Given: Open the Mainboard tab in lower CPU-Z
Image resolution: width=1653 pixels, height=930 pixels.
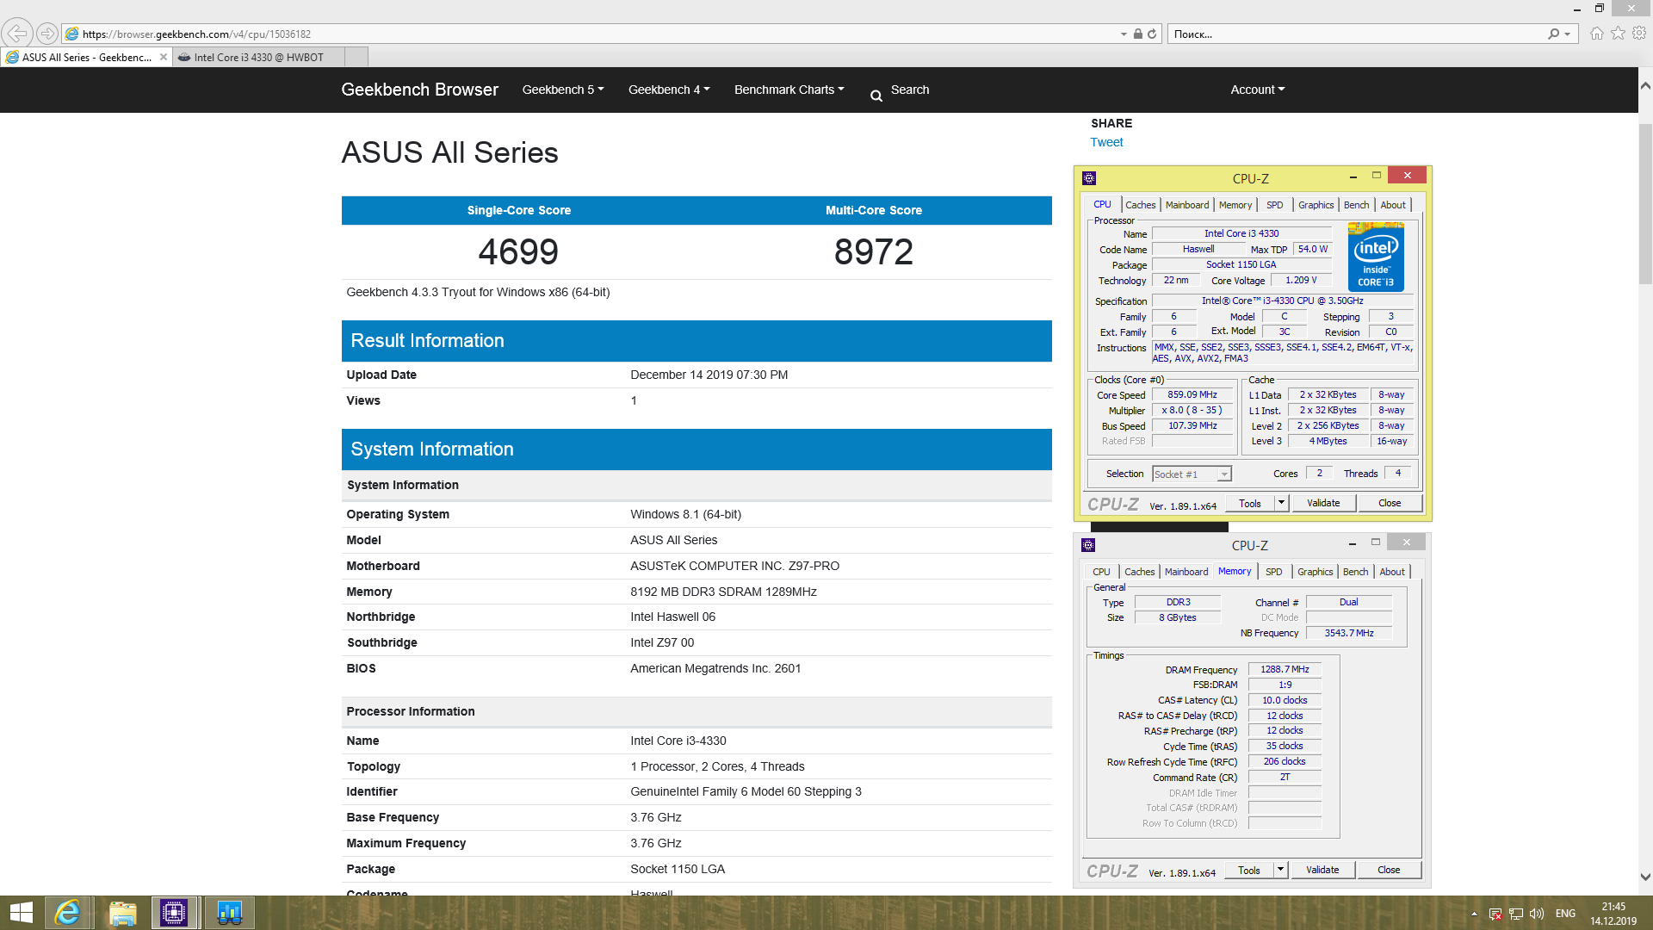Looking at the screenshot, I should coord(1186,572).
